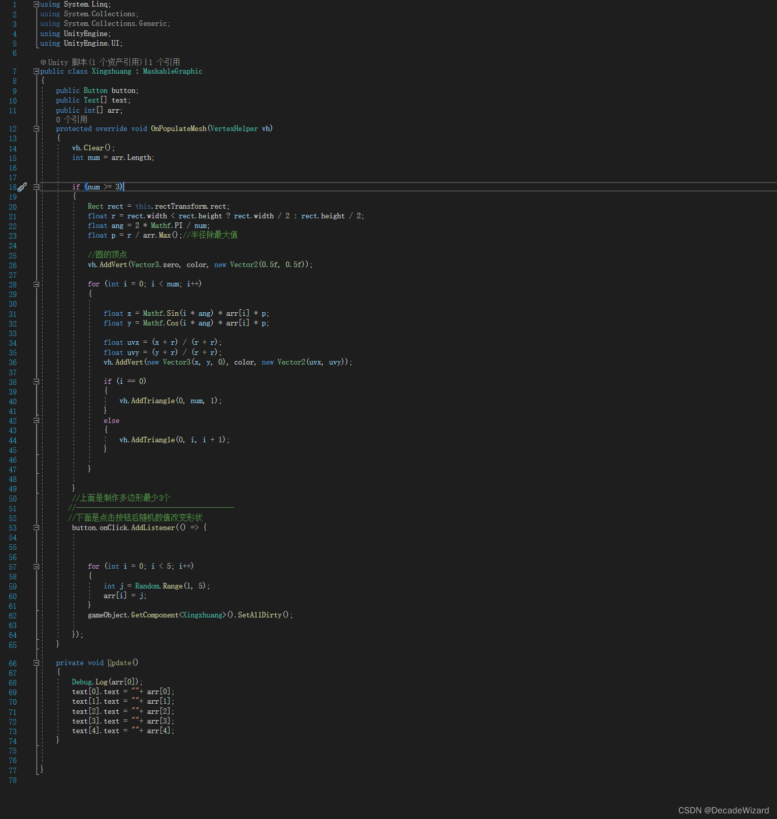This screenshot has height=819, width=777.
Task: Collapse the using directives block
Action: [x=37, y=4]
